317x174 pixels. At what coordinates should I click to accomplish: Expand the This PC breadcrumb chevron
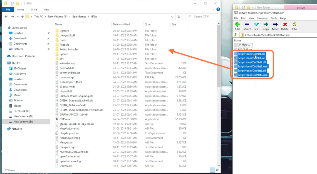(45, 17)
